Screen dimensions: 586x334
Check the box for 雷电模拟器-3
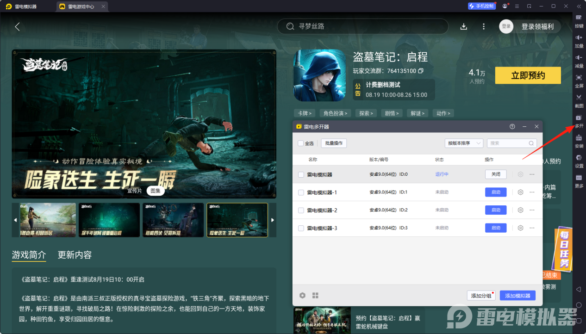click(x=301, y=228)
